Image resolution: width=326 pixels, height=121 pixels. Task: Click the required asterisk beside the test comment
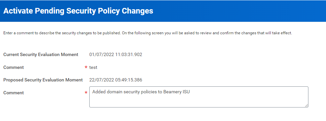pos(86,68)
